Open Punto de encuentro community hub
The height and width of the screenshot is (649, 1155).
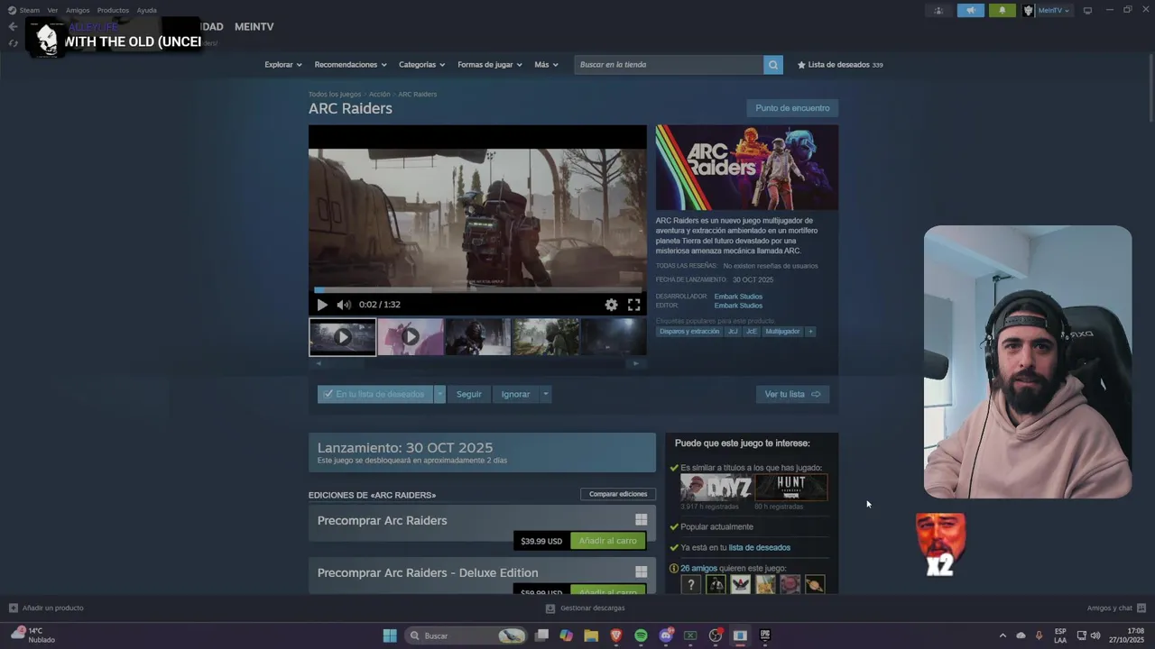(792, 108)
